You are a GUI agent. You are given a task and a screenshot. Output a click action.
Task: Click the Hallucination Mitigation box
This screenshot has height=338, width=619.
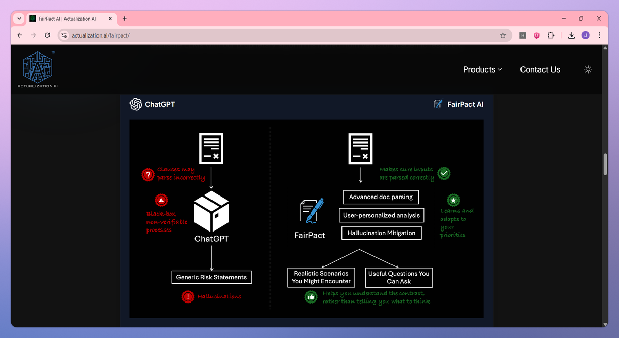click(x=381, y=233)
